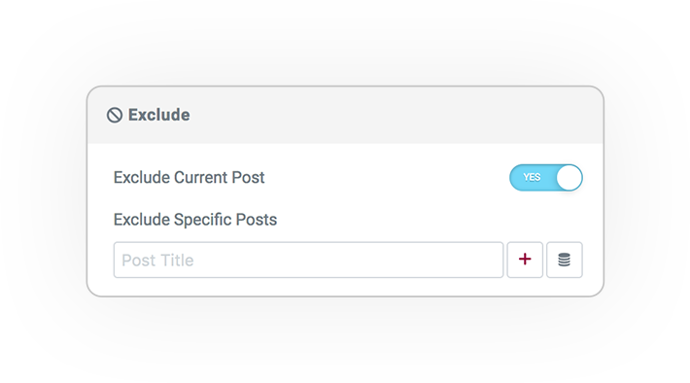Click the white knob of the YES switch

point(569,178)
